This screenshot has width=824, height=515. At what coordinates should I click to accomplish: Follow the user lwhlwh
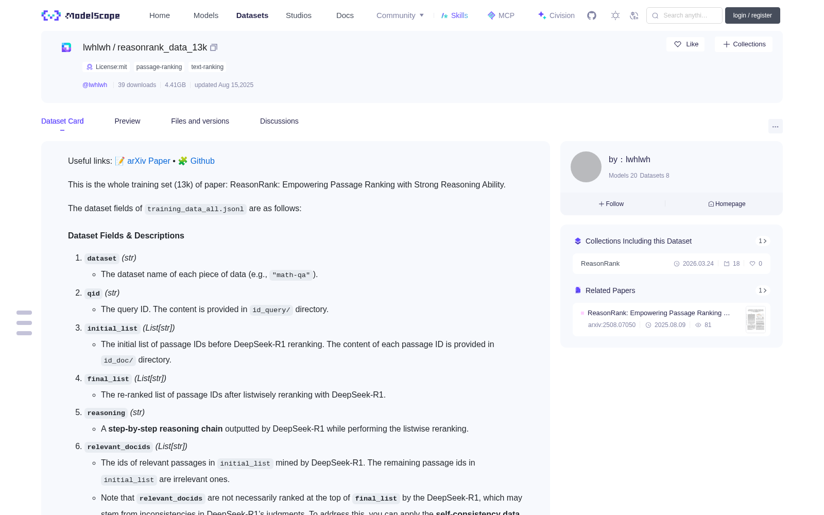click(611, 204)
